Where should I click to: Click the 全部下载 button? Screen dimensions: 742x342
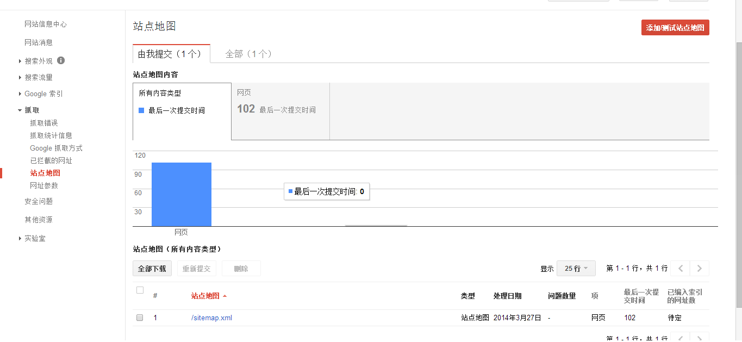152,269
